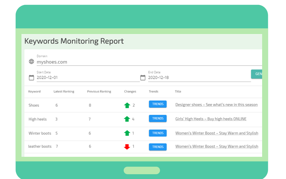Click the Keywords Monitoring Report heading

pos(74,41)
